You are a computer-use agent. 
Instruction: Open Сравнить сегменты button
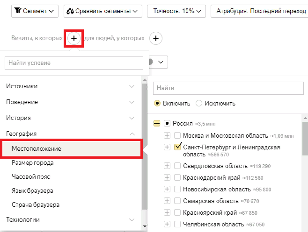(x=103, y=11)
